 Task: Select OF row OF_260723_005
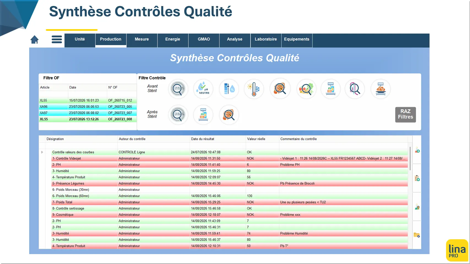(88, 107)
